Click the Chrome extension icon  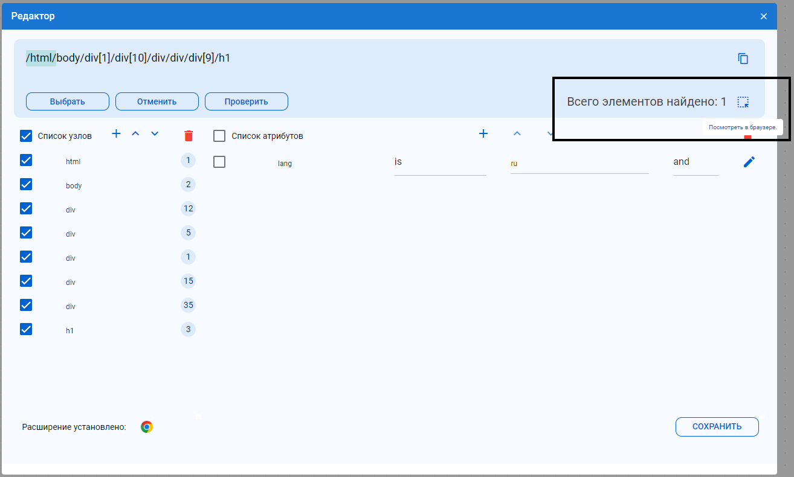[147, 427]
